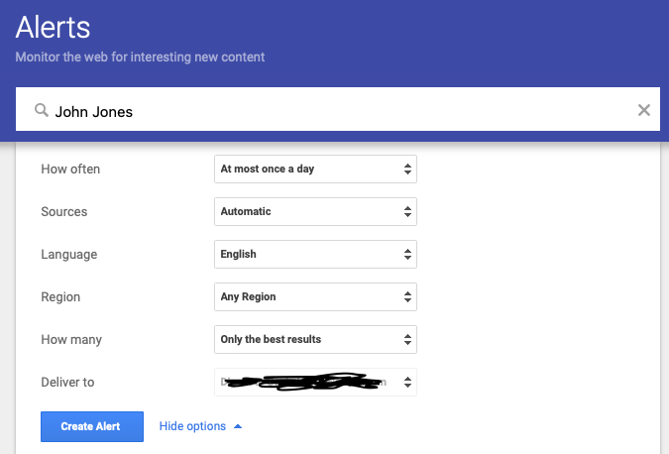This screenshot has height=454, width=669.
Task: Click the magnifier search icon
Action: [42, 110]
